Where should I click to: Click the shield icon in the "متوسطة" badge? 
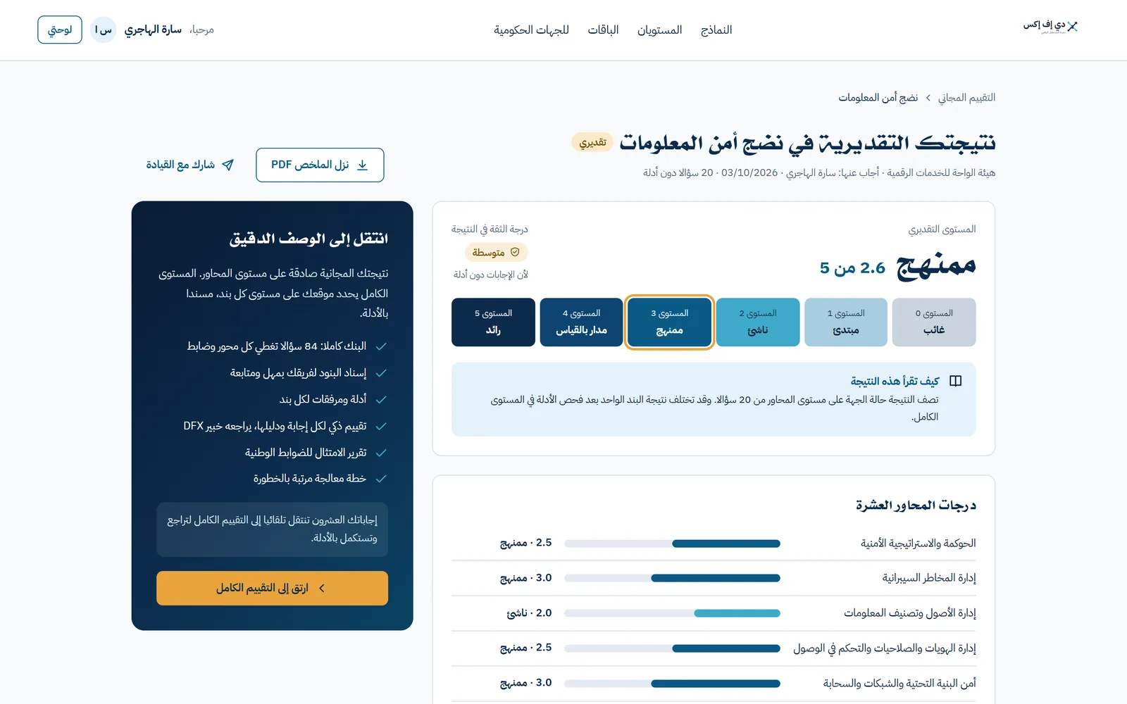pyautogui.click(x=515, y=252)
